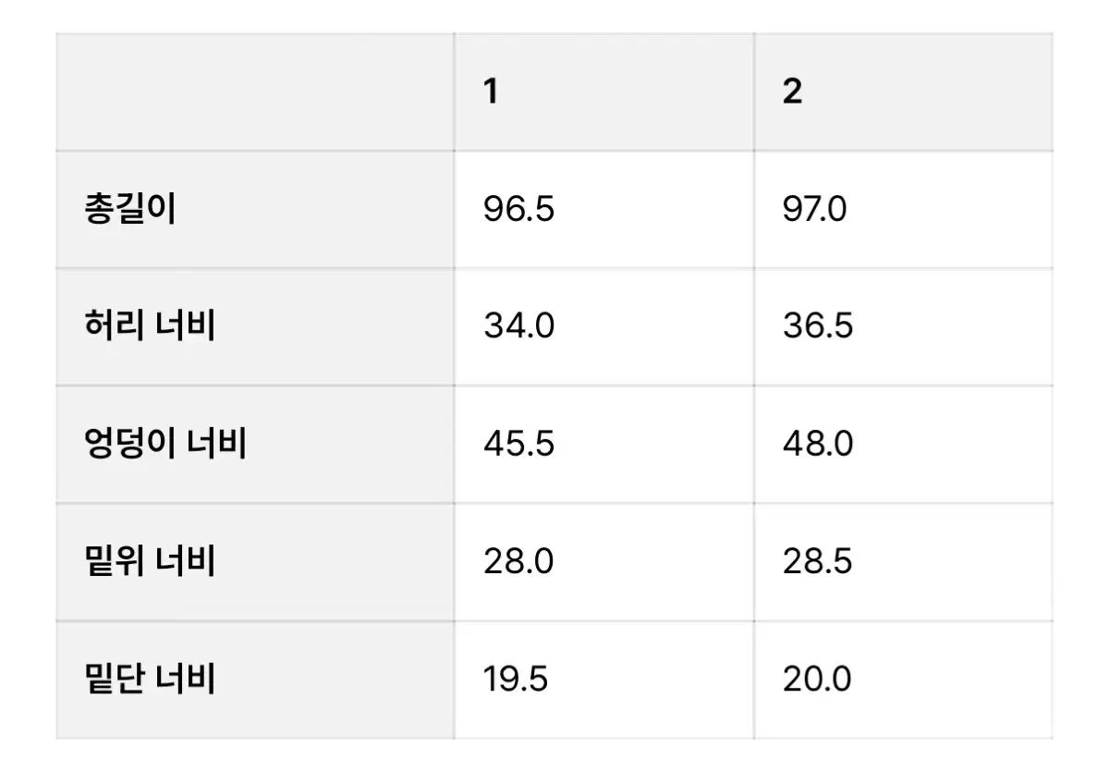
Task: Click the 19.5 hem width value
Action: tap(515, 680)
